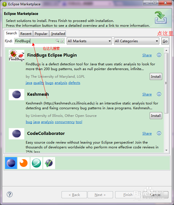
Task: Click the search magnifier icon in Find field
Action: pos(57,41)
